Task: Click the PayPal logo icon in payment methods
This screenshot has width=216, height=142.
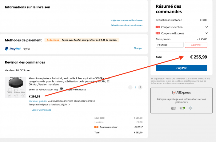Action: tap(13, 49)
